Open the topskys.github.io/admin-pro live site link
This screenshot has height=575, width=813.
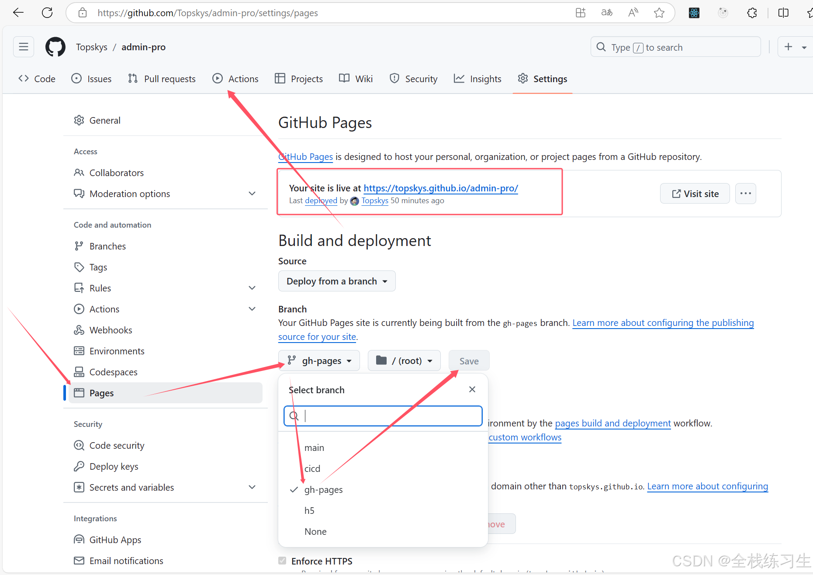pyautogui.click(x=441, y=188)
